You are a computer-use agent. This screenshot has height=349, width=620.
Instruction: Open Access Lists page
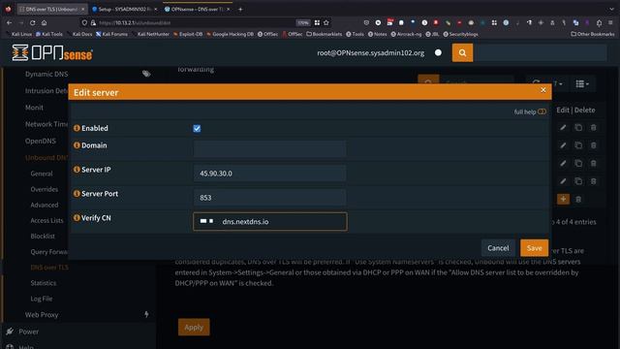tap(46, 220)
